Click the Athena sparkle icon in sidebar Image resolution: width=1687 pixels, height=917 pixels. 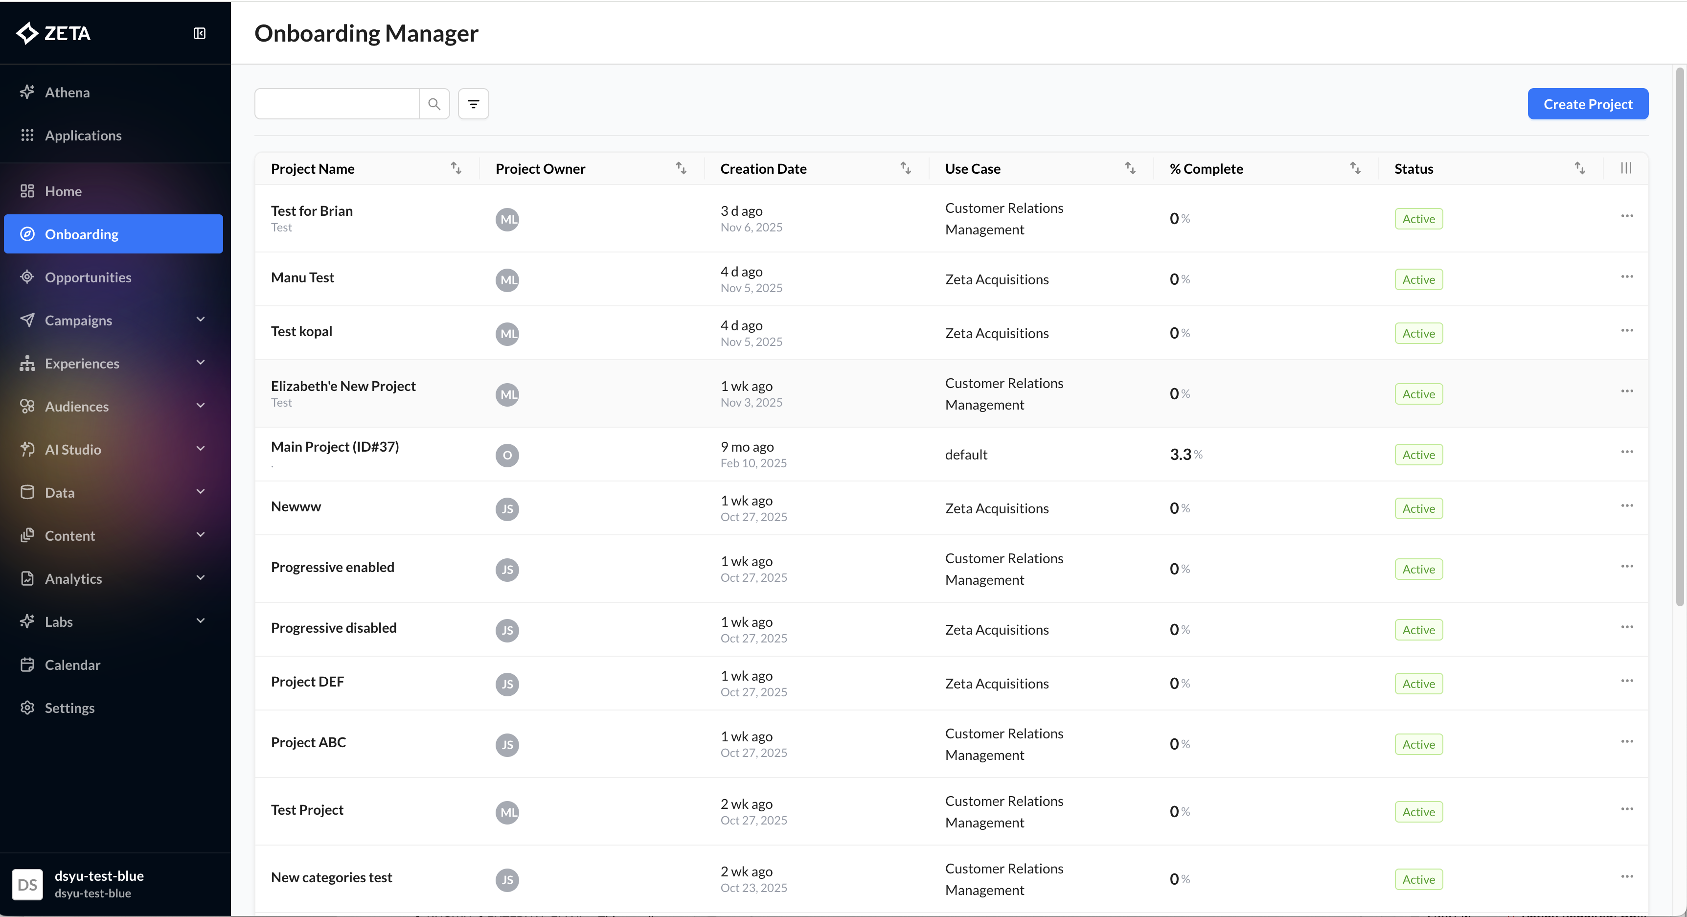[x=27, y=92]
